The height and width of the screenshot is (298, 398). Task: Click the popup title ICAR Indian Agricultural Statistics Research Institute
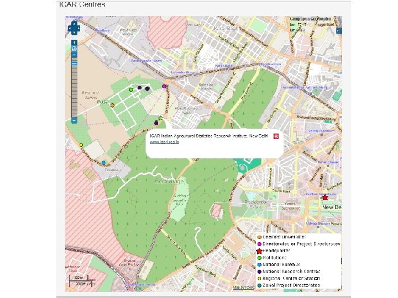coord(209,136)
